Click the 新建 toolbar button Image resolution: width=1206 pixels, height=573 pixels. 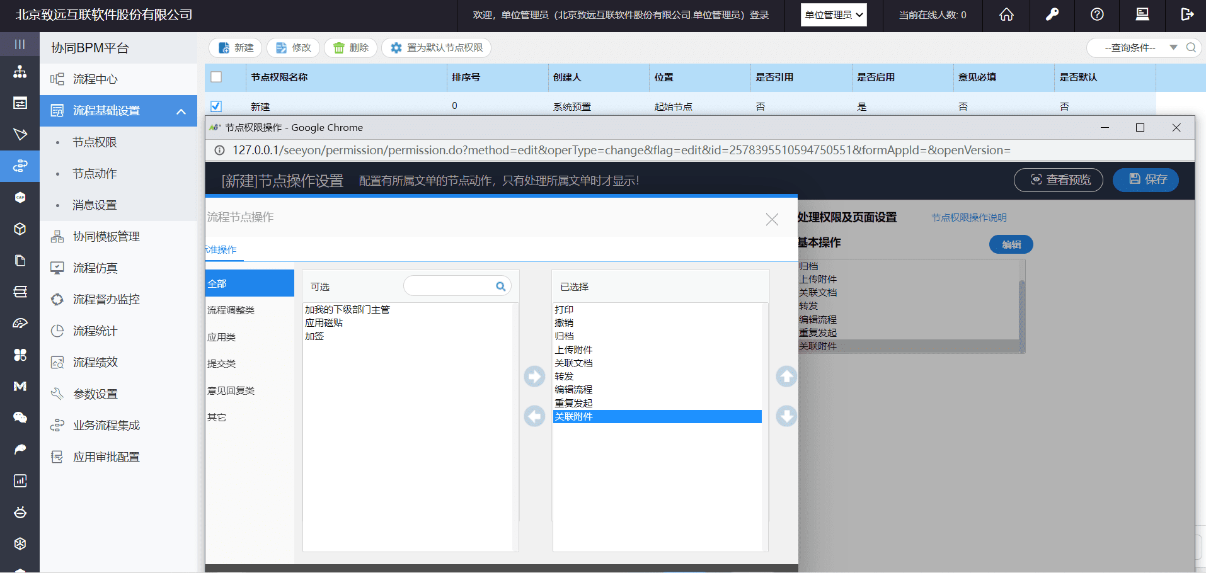pyautogui.click(x=236, y=48)
